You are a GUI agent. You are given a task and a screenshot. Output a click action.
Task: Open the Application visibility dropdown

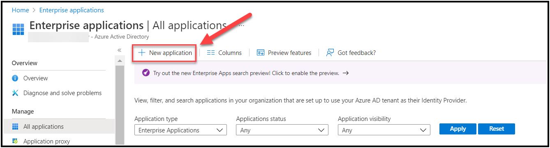[x=384, y=130]
